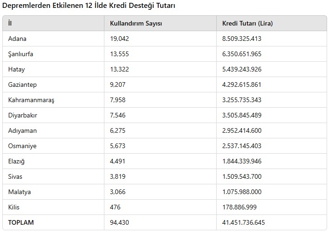Select the Kullandırım Sayısı column header

pos(135,23)
